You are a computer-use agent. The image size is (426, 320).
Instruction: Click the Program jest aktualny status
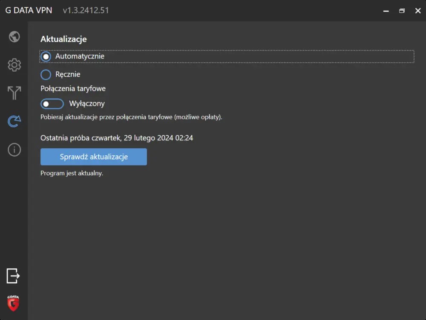[x=72, y=173]
